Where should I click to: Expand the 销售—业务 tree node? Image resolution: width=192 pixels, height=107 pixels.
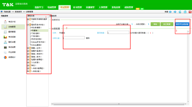click(x=28, y=48)
